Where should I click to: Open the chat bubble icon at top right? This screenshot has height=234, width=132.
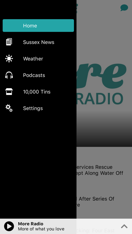point(124,8)
